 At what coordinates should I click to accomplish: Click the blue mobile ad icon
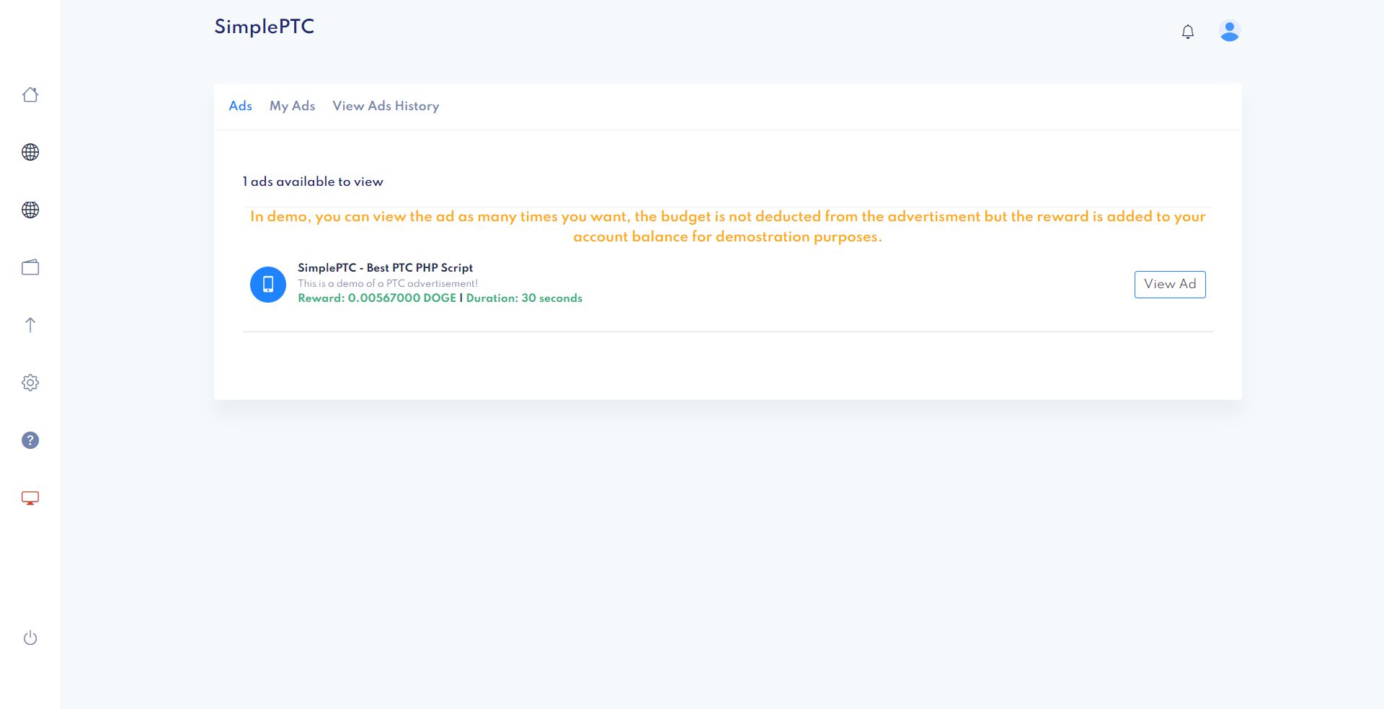[x=268, y=284]
